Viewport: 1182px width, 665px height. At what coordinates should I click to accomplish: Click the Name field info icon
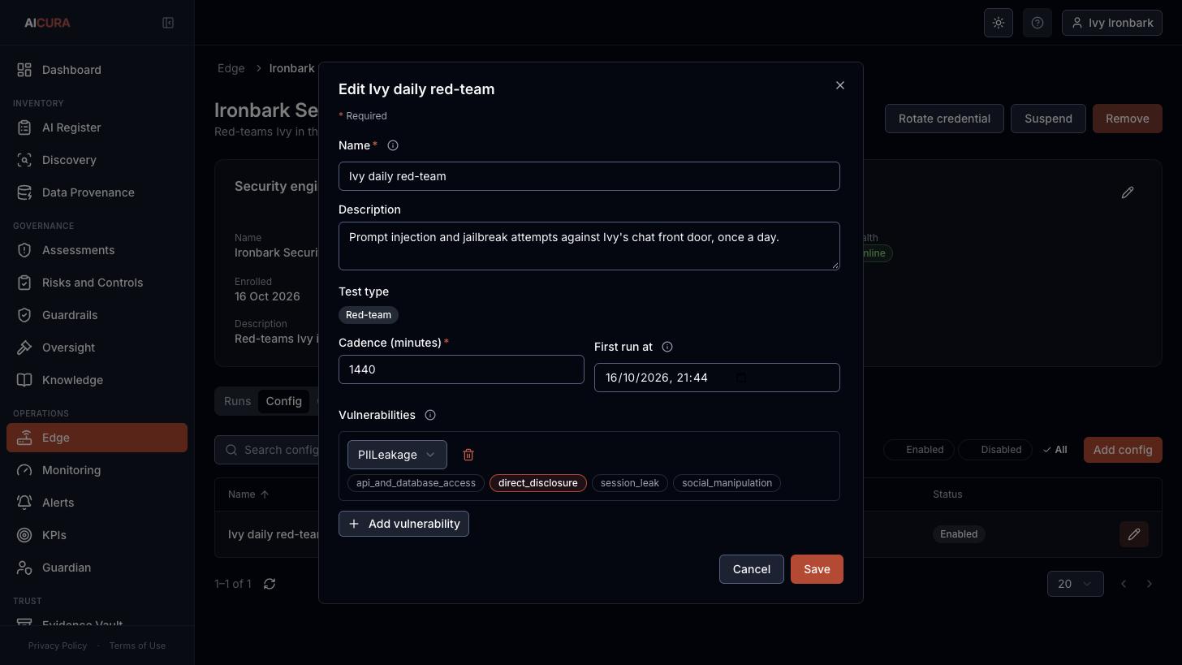click(393, 145)
